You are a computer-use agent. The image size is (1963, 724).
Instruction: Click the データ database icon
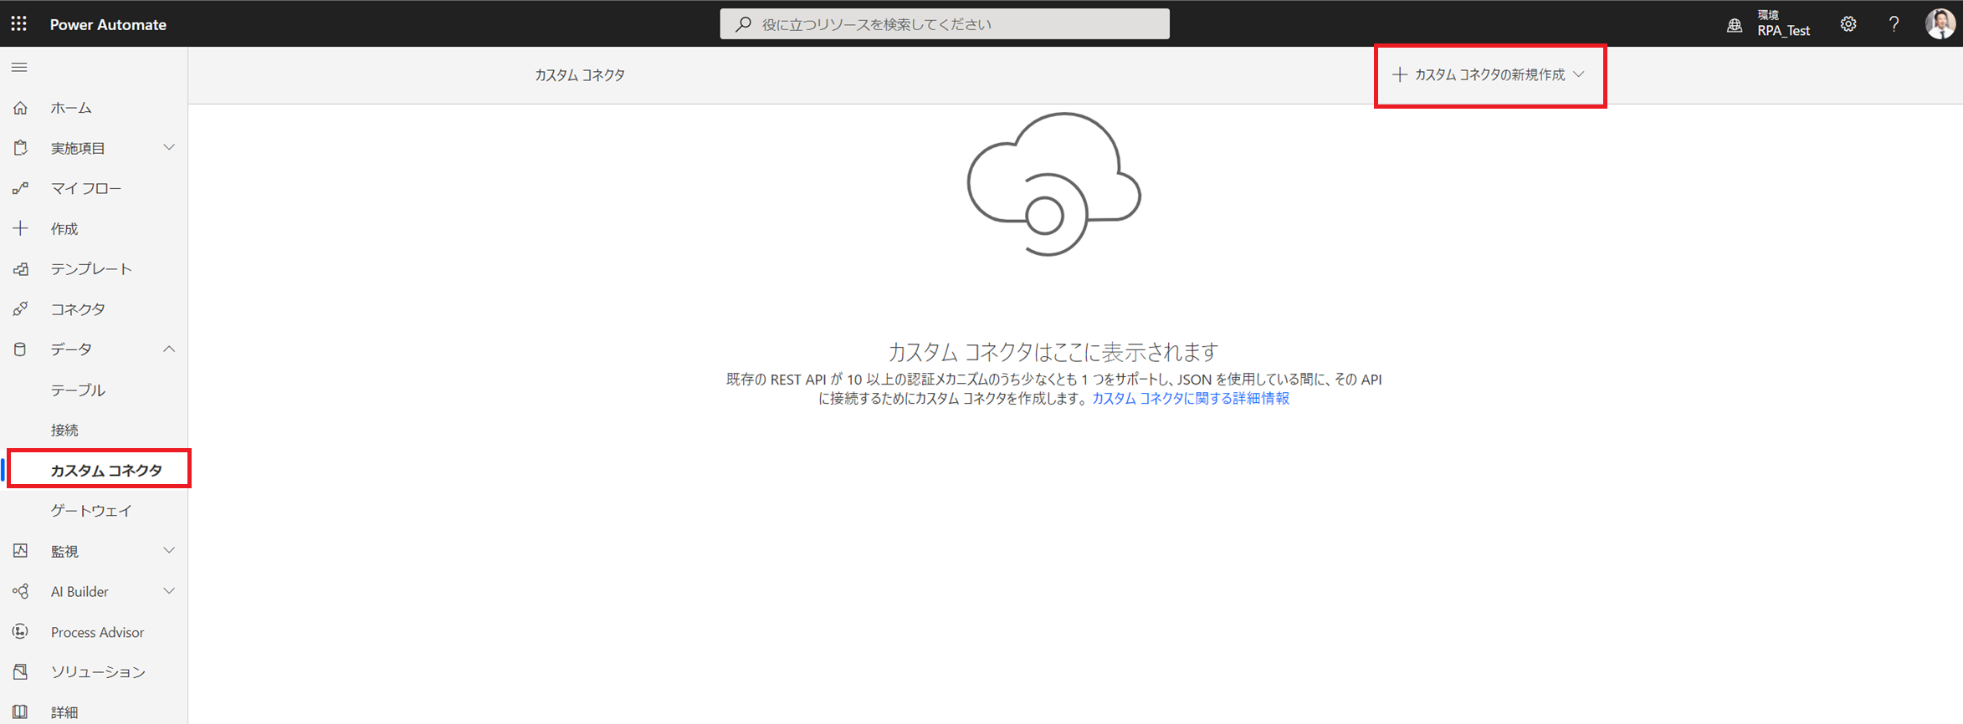point(20,349)
